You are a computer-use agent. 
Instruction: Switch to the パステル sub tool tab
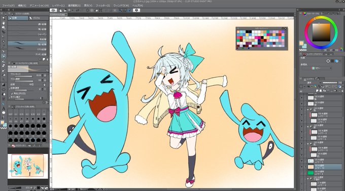tap(38, 18)
